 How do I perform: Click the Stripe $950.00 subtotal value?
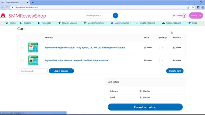177,60
